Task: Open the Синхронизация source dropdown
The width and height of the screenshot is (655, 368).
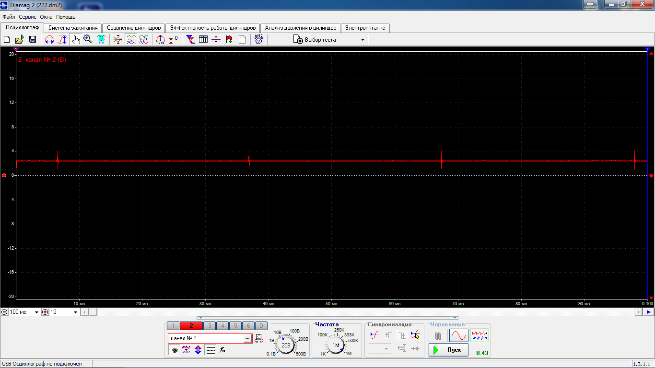Action: click(x=380, y=349)
